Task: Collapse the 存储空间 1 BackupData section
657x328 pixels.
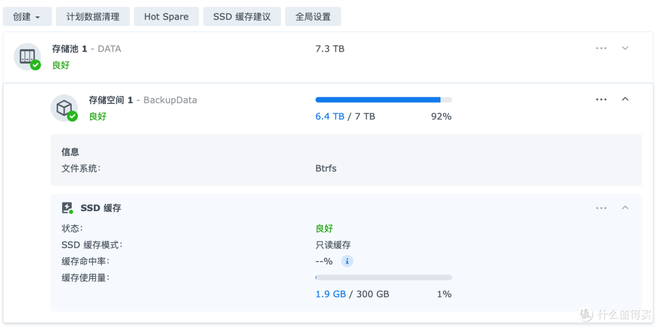Action: 625,99
